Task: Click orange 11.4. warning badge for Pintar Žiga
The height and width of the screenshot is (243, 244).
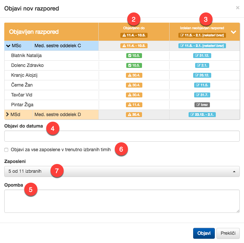Action: click(134, 105)
